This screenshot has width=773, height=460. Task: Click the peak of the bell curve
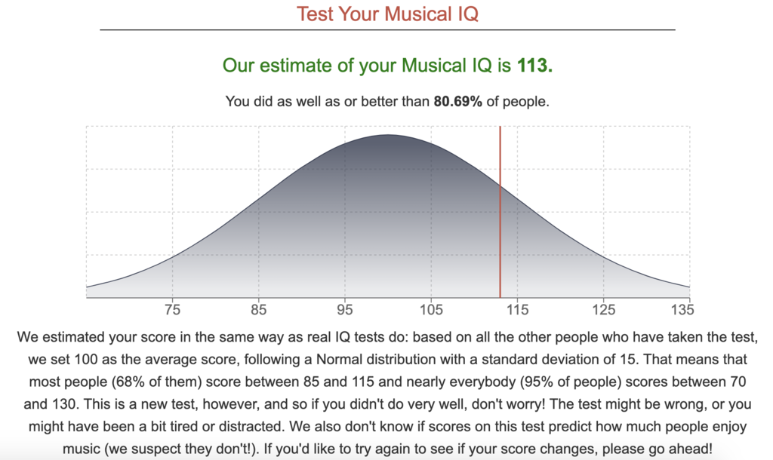point(388,136)
